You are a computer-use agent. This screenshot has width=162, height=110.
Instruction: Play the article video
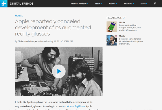pos(59,71)
